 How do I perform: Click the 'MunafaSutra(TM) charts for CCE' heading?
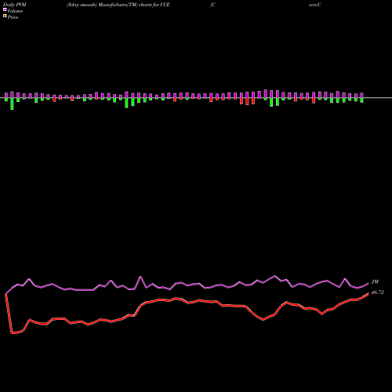point(134,5)
